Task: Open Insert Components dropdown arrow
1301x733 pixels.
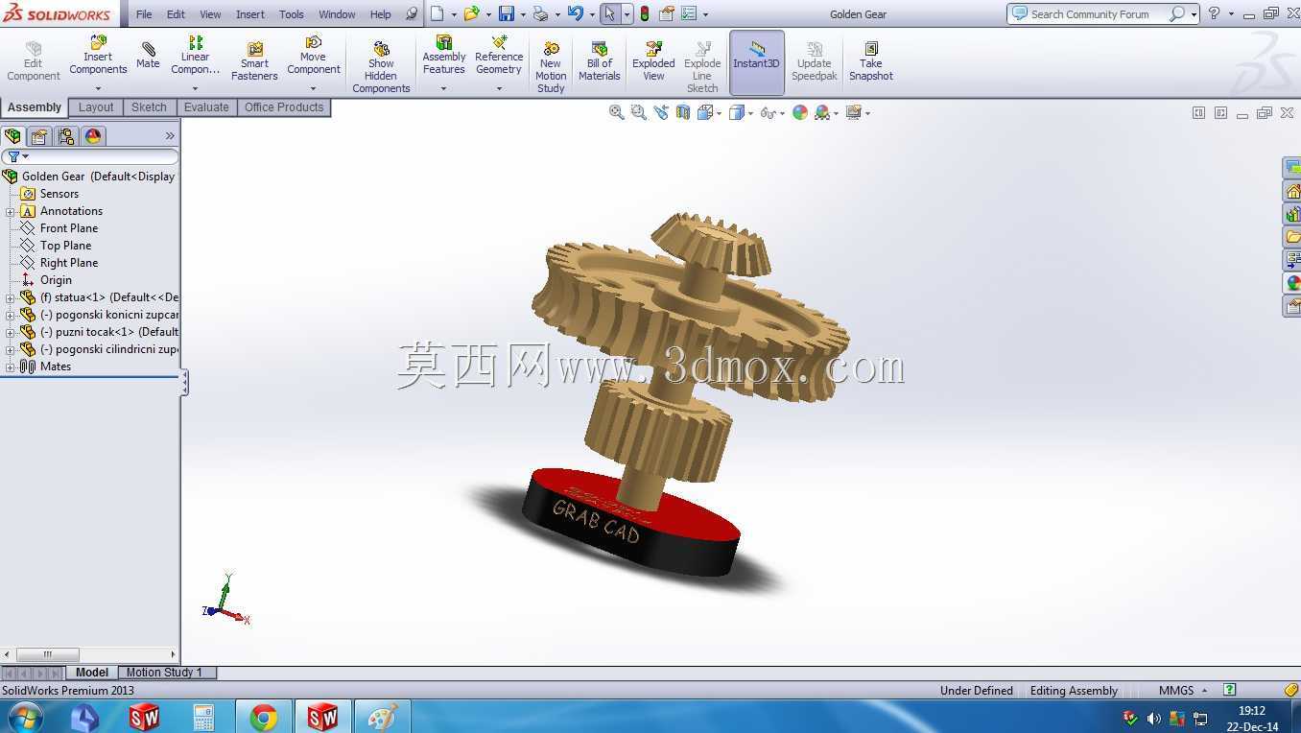Action: [x=98, y=88]
